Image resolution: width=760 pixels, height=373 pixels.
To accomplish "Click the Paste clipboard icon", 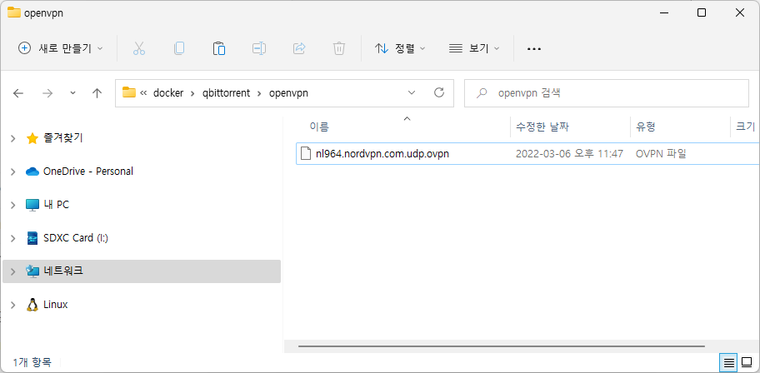I will point(219,48).
